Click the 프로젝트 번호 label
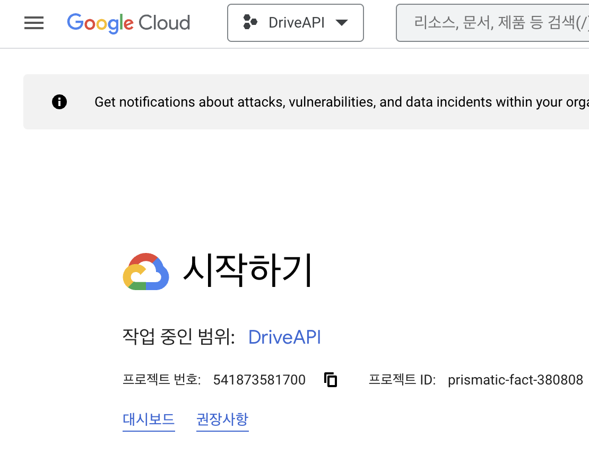Viewport: 589px width, 472px height. point(161,380)
